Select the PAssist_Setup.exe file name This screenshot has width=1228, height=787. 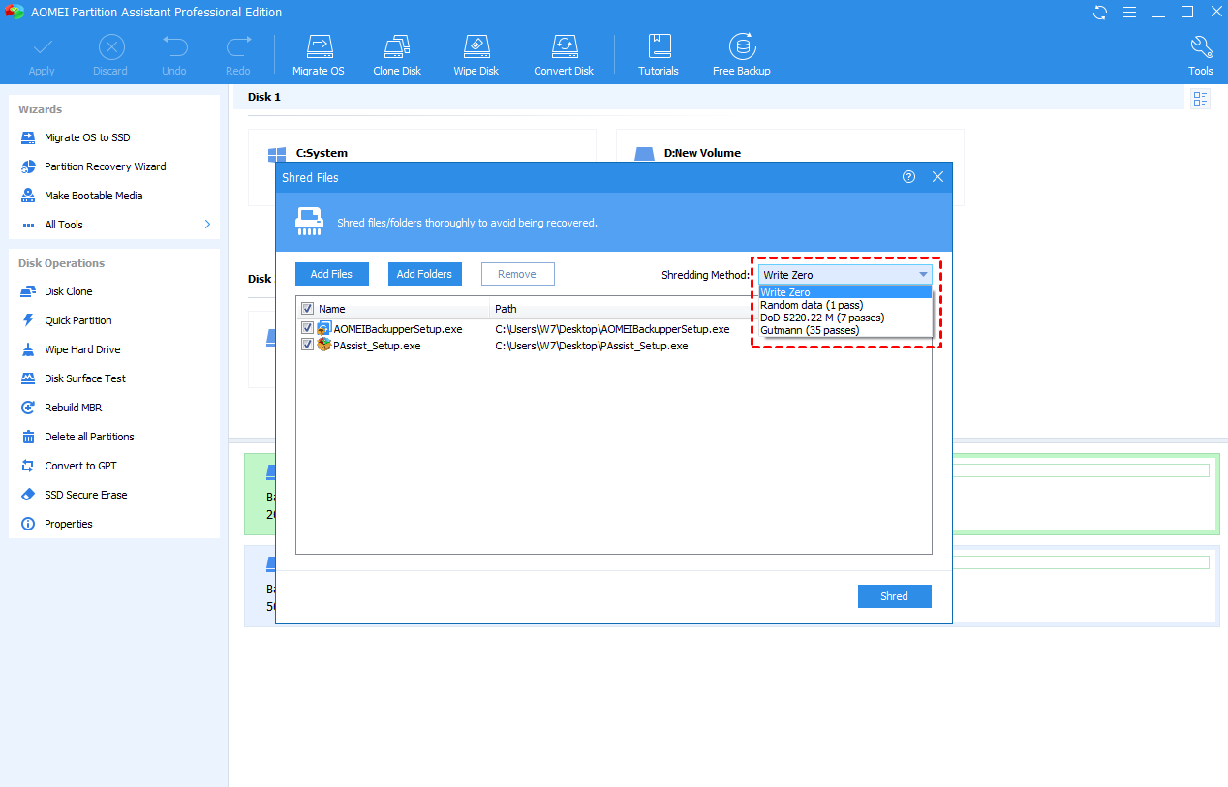tap(377, 346)
